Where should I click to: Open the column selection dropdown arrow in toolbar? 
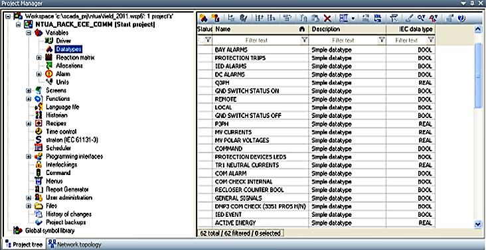pos(353,19)
